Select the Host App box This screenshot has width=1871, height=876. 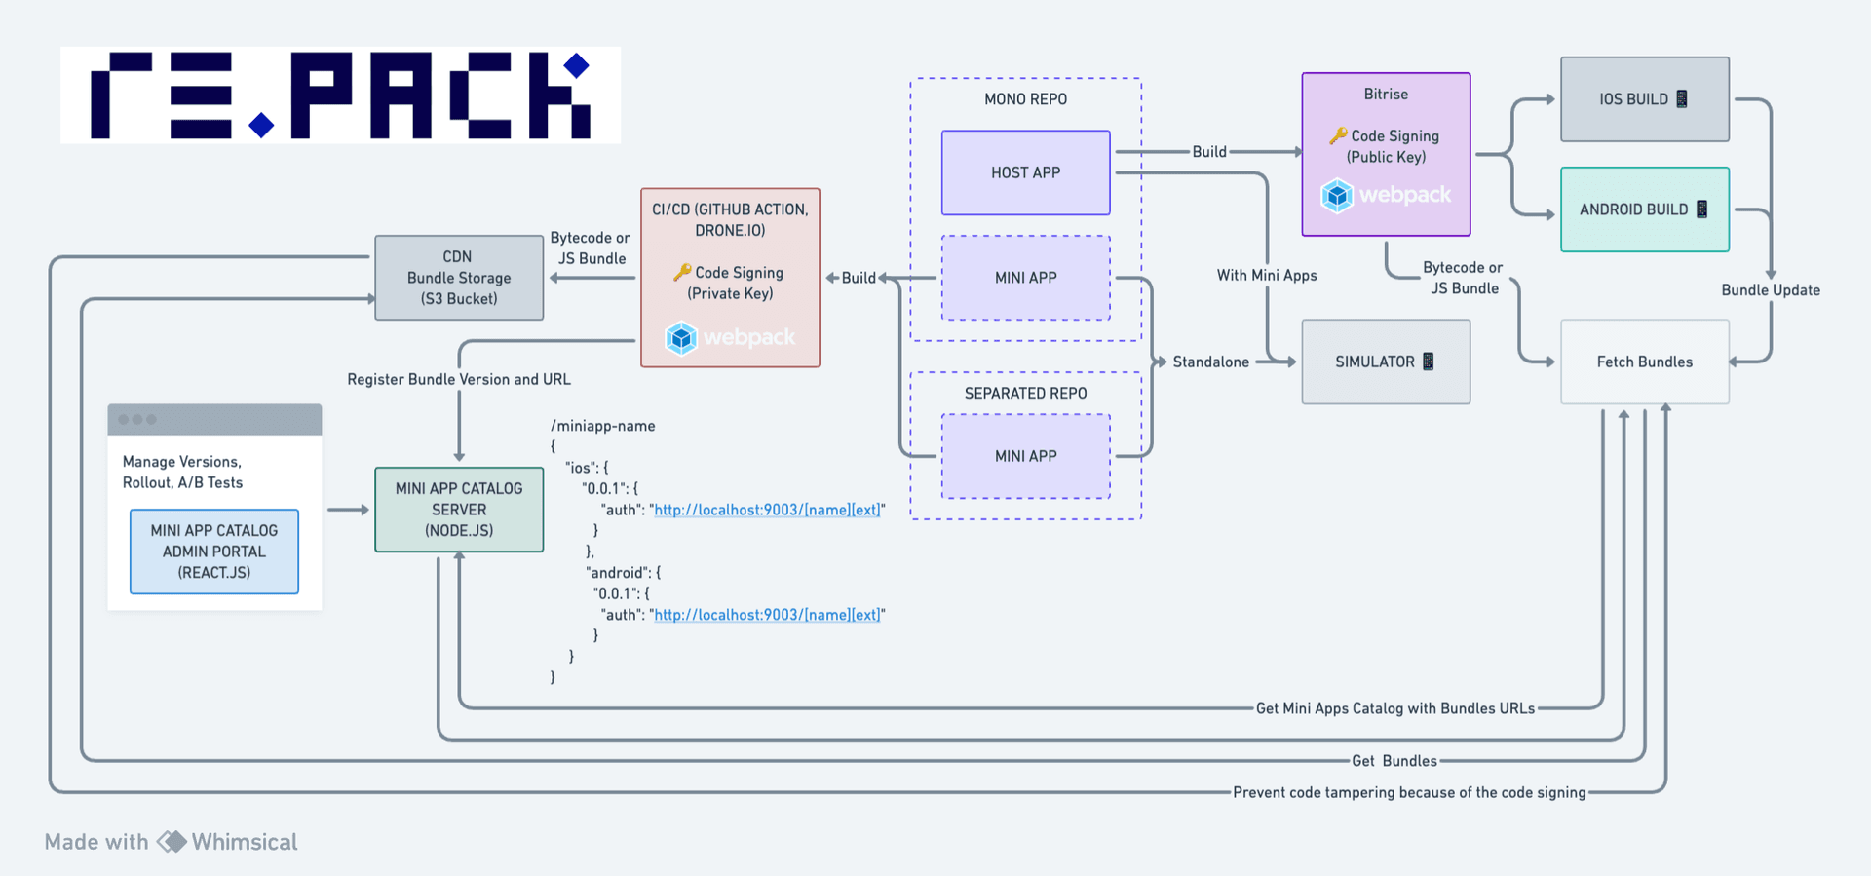(1025, 172)
